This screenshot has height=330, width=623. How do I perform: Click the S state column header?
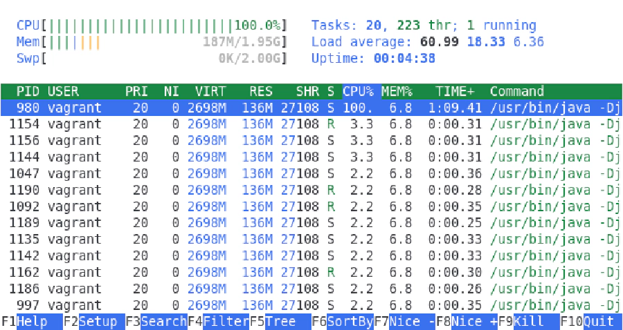(x=331, y=92)
